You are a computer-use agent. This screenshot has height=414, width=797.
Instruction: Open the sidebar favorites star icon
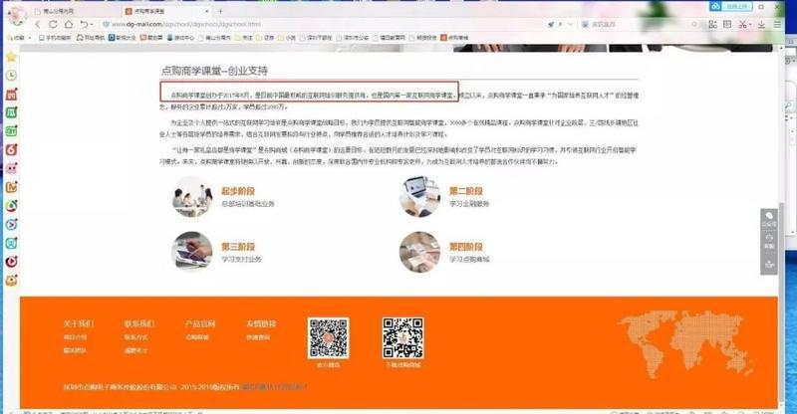pyautogui.click(x=10, y=56)
